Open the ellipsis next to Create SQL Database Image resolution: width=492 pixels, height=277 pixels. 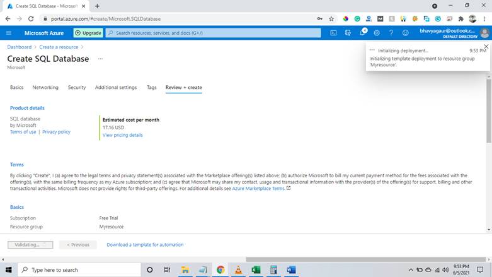tap(100, 59)
